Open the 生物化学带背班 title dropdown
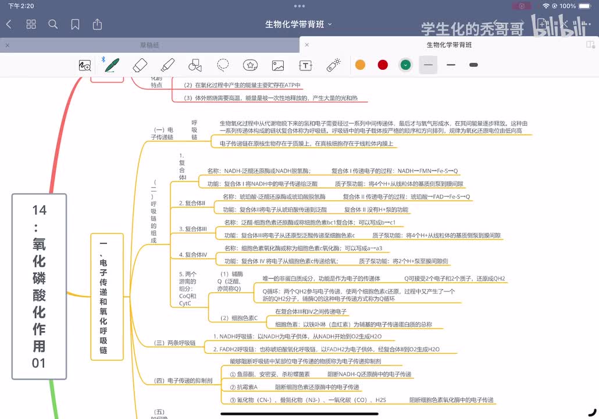Image resolution: width=599 pixels, height=419 pixels. click(299, 24)
